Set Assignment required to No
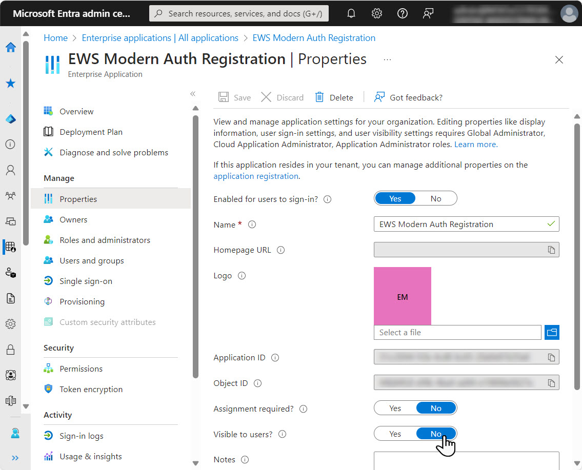This screenshot has width=582, height=470. click(436, 408)
